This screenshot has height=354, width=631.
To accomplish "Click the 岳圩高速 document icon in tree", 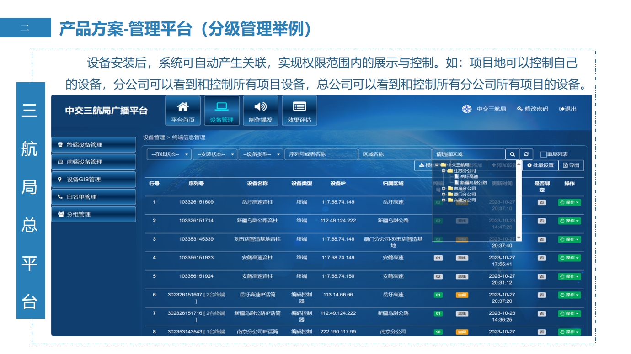I will [x=456, y=176].
